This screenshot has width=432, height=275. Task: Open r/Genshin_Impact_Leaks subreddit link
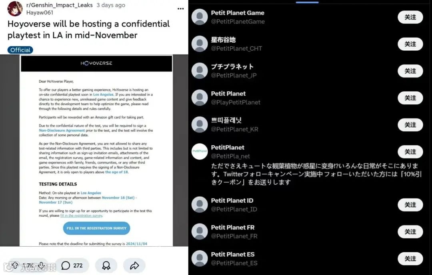point(60,5)
